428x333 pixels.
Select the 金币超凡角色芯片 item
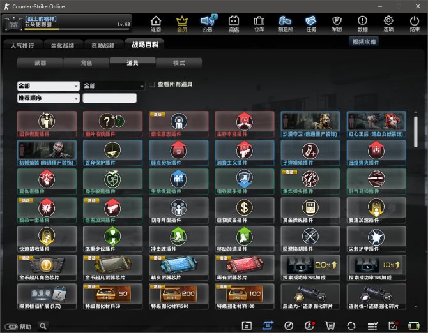(x=47, y=267)
